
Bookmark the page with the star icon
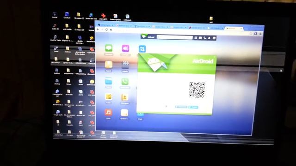click(251, 34)
